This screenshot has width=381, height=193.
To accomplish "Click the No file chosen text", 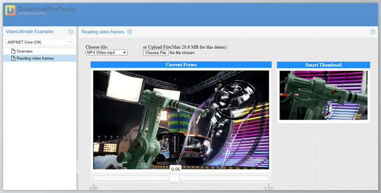I will [182, 53].
